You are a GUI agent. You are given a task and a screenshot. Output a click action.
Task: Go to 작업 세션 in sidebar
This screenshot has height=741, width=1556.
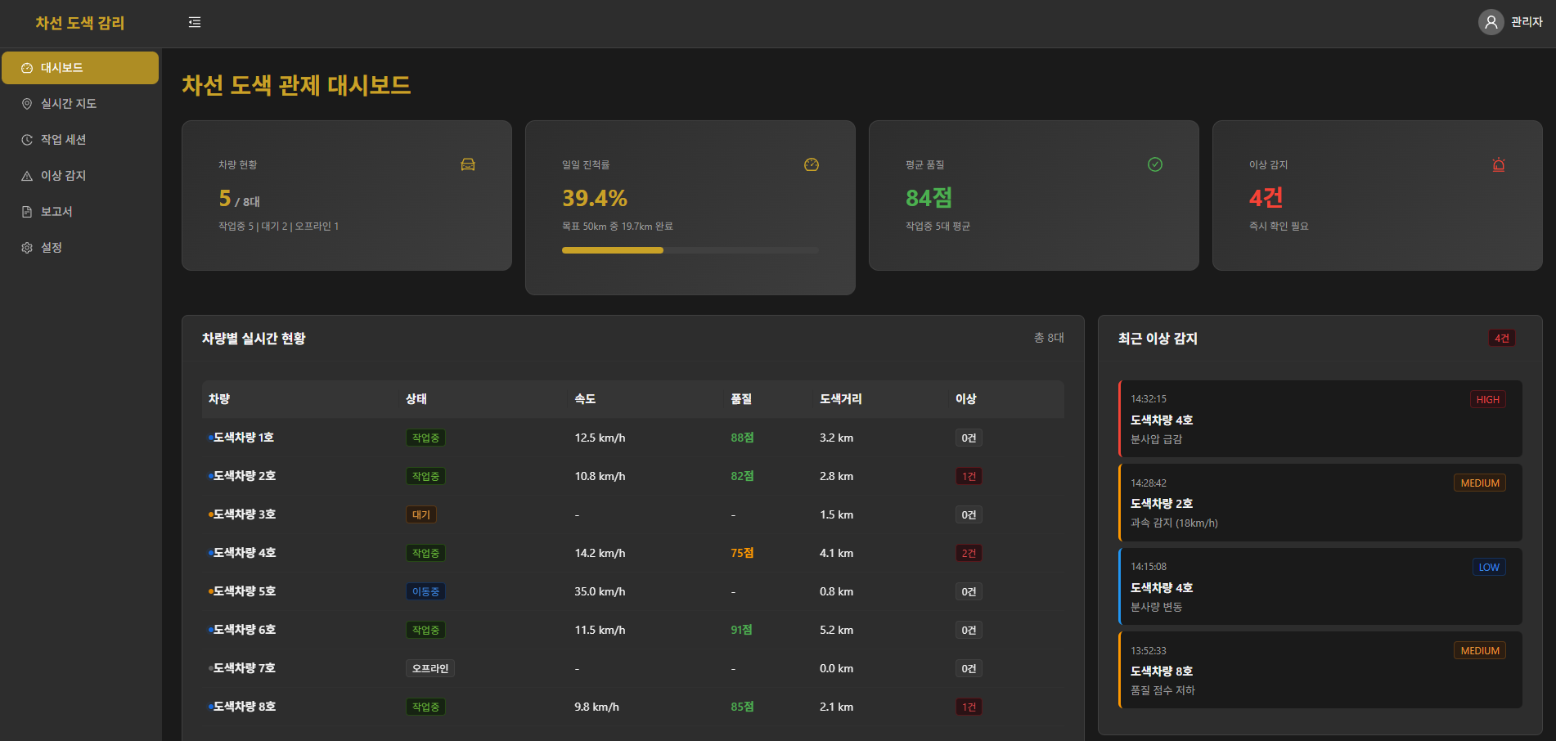click(x=64, y=140)
